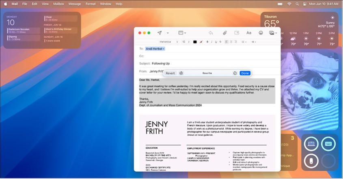Open the dog photo widget

coord(310,91)
